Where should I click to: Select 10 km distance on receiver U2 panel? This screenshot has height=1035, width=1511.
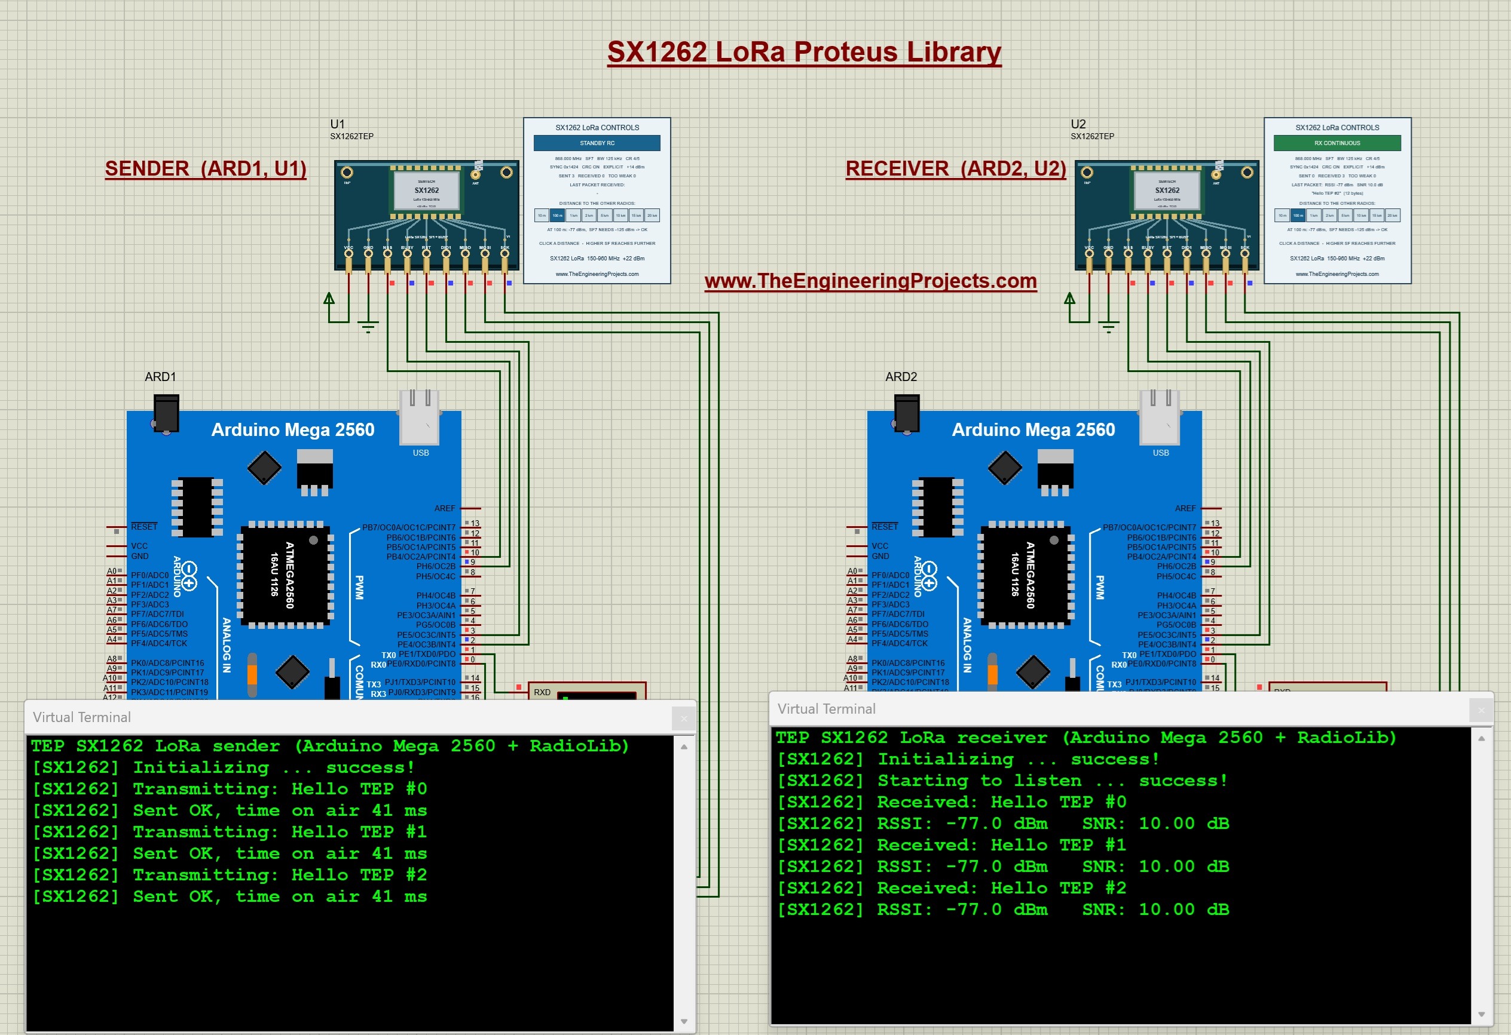[1361, 215]
